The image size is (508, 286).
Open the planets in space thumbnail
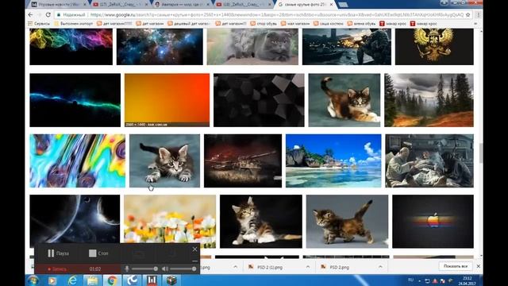pyautogui.click(x=75, y=219)
